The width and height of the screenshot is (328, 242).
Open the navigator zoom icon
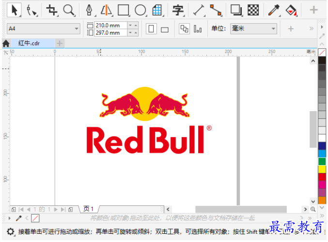[312, 209]
